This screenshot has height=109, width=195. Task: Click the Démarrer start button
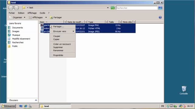(x=9, y=106)
